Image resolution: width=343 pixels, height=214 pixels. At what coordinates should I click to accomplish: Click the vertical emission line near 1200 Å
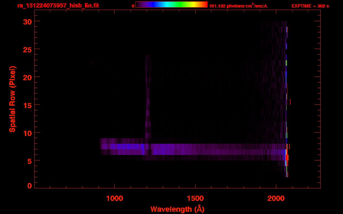pos(148,96)
